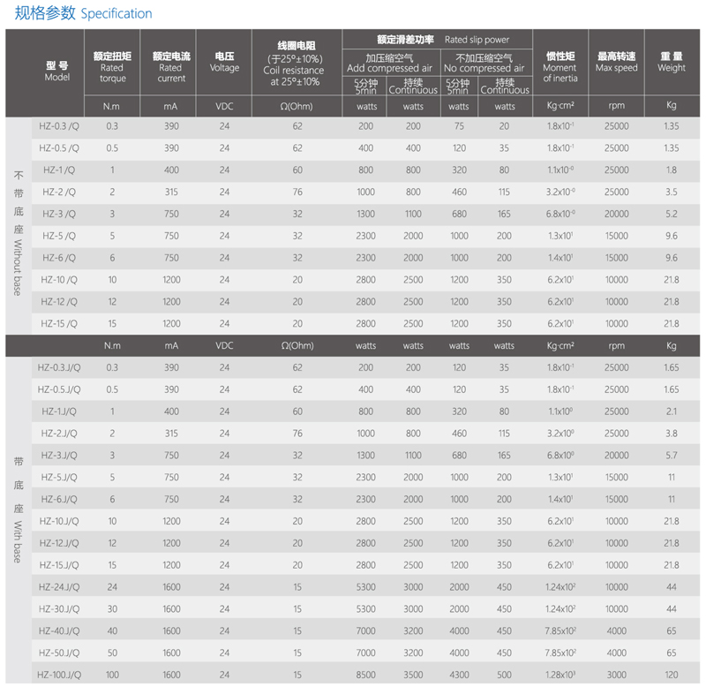Screen dimensions: 706x687
Task: Click rated torque '24' in the HZ-24.J/Q row
Action: (112, 587)
